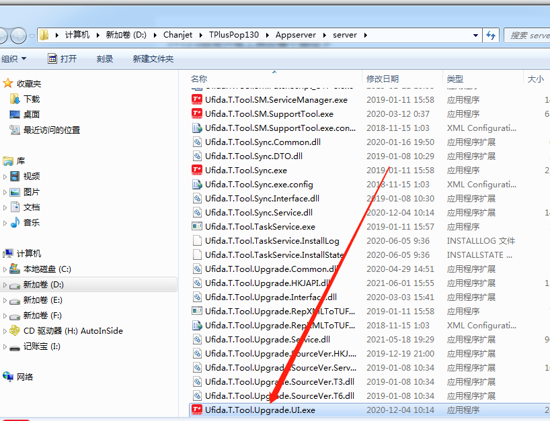Expand 新加卷 (D:) tree node
550x421 pixels.
(5, 285)
